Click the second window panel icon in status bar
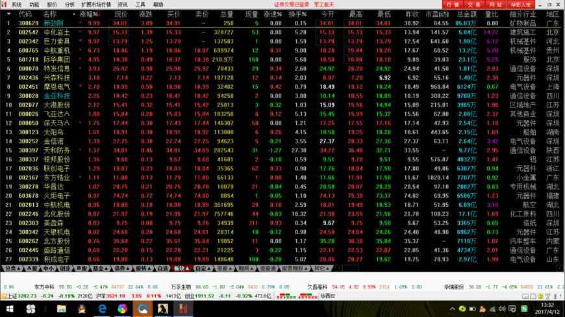 point(533,296)
